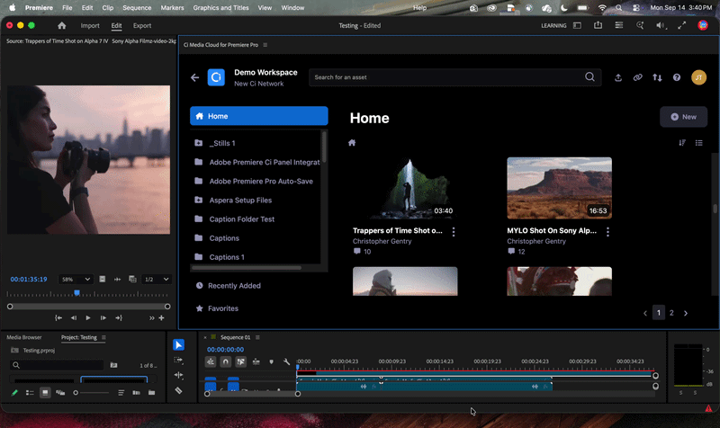Screen dimensions: 720x428
Task: Select the Track Select Forward tool
Action: (x=178, y=360)
